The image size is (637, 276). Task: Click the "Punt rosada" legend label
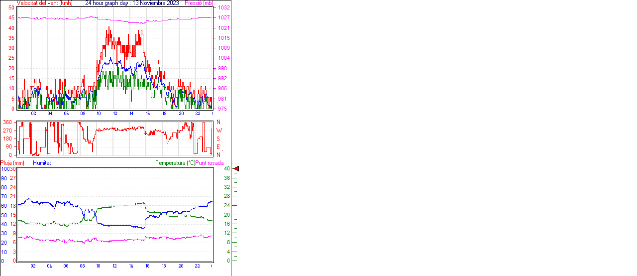[x=210, y=163]
